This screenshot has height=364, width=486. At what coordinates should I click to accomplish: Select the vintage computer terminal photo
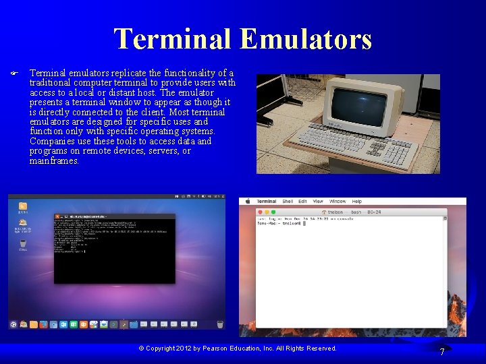(x=348, y=124)
